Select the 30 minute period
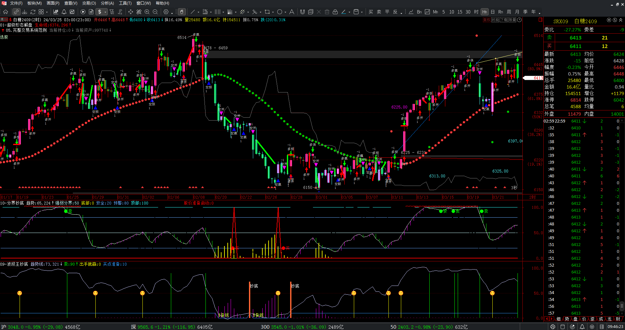 click(x=468, y=12)
